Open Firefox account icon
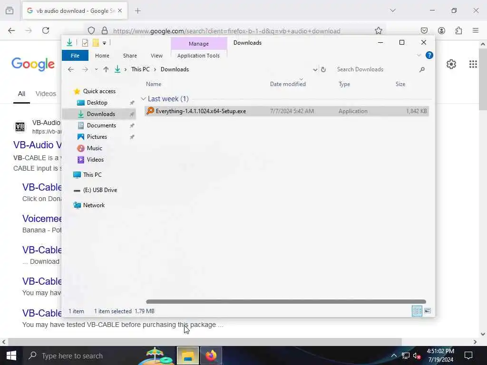 tap(441, 30)
